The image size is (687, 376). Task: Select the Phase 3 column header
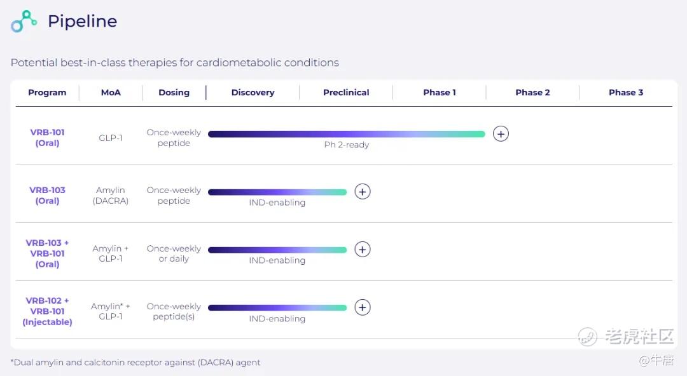tap(626, 93)
